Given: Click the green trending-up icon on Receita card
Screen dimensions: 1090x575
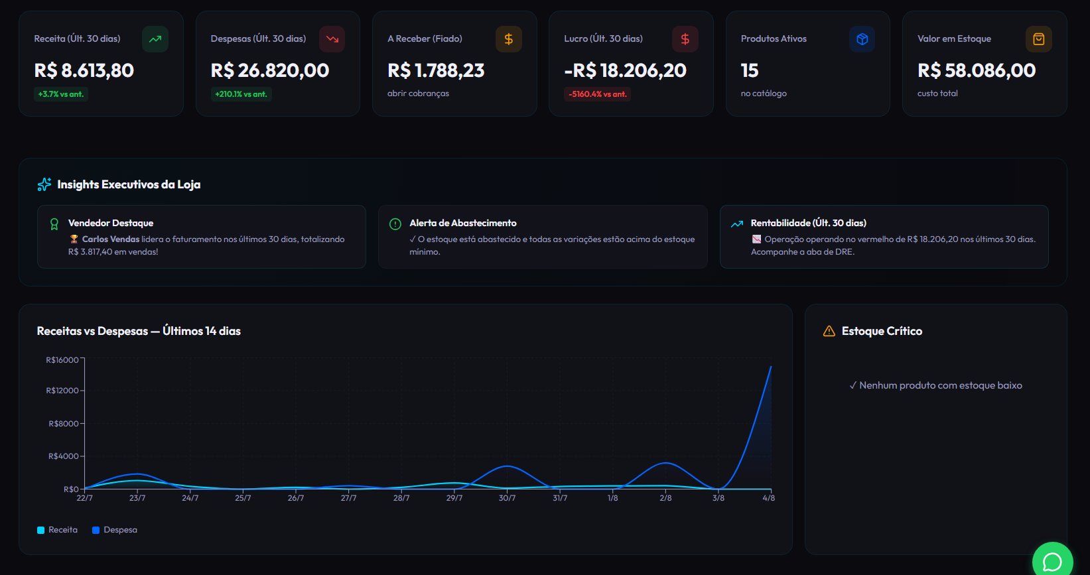Looking at the screenshot, I should pyautogui.click(x=155, y=39).
